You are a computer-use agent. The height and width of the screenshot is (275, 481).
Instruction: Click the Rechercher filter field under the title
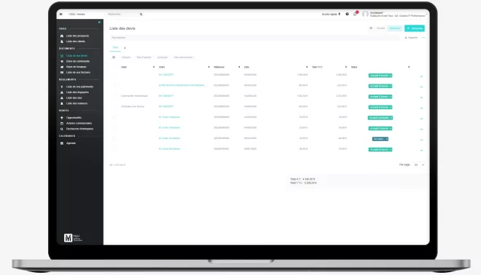[254, 38]
